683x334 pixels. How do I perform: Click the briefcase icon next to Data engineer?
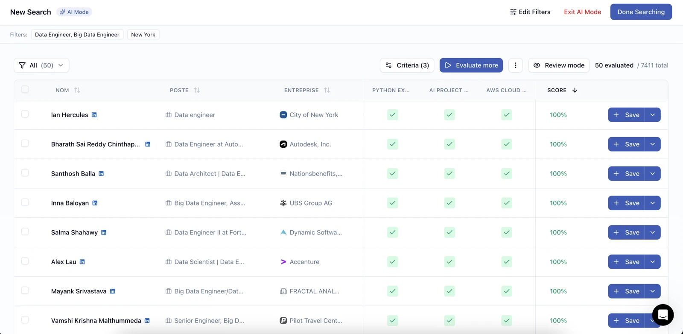pyautogui.click(x=169, y=115)
